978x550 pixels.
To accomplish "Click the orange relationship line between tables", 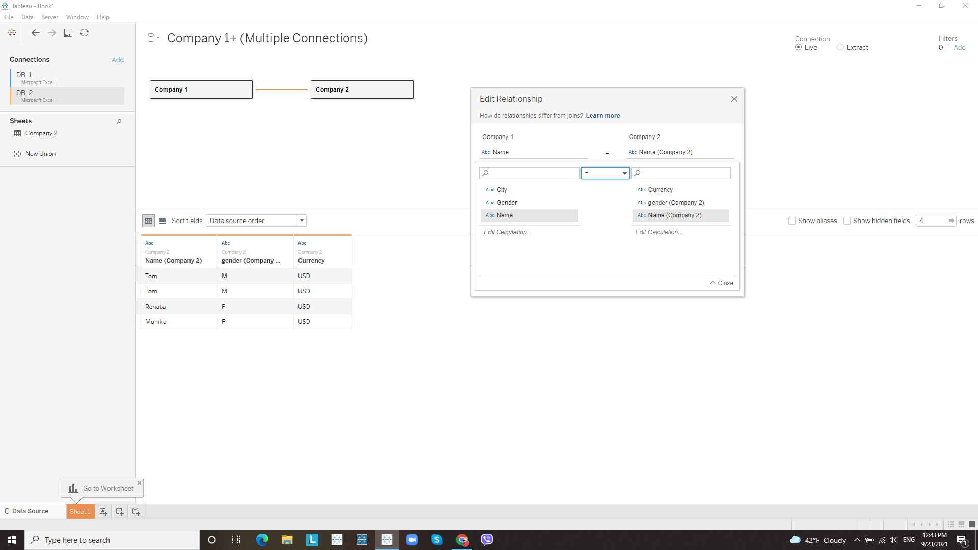I will click(282, 90).
